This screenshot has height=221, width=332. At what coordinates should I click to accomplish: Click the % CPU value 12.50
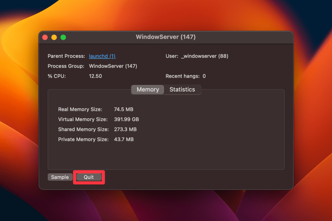coord(95,76)
